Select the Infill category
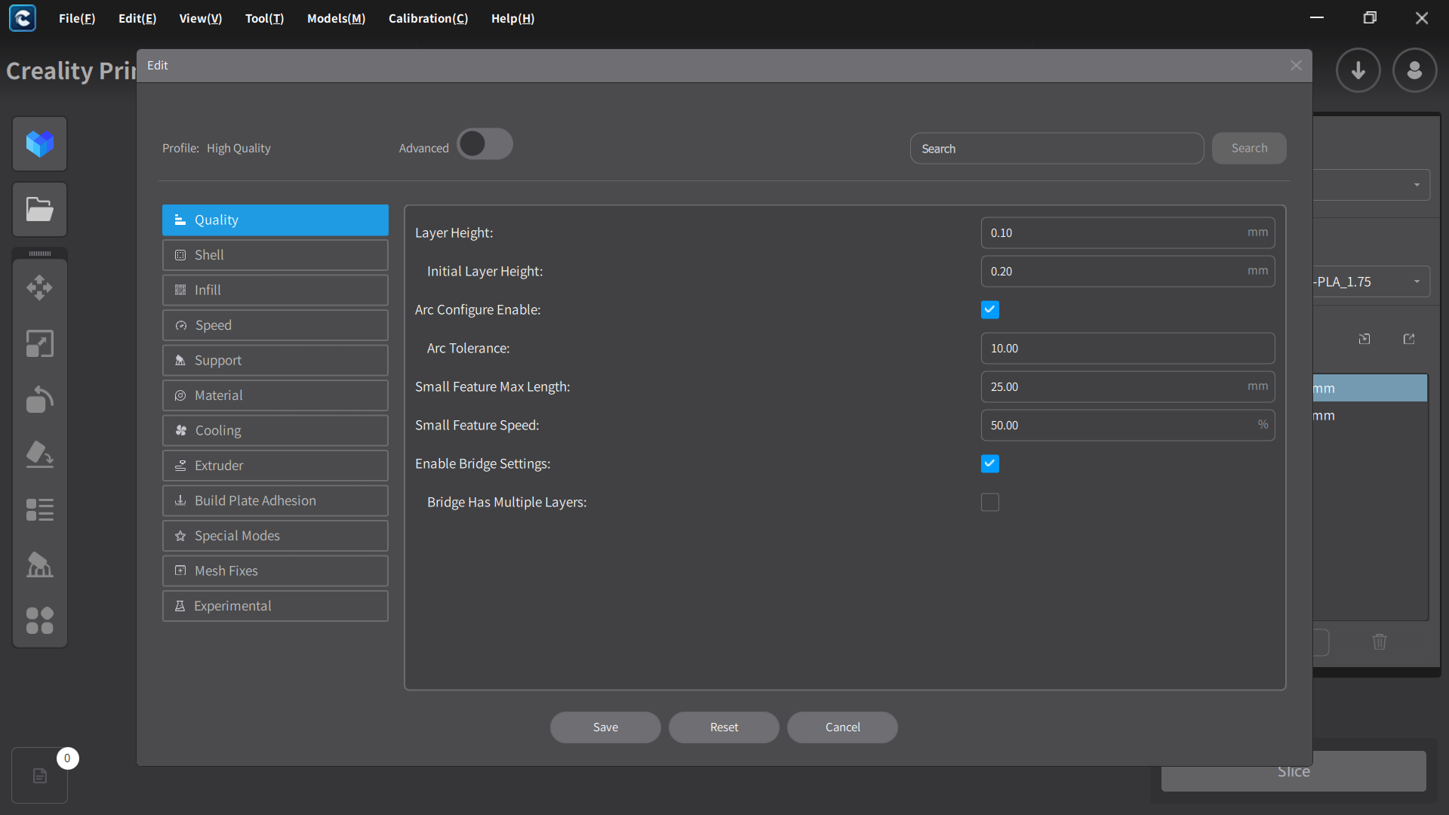This screenshot has width=1449, height=815. [275, 290]
